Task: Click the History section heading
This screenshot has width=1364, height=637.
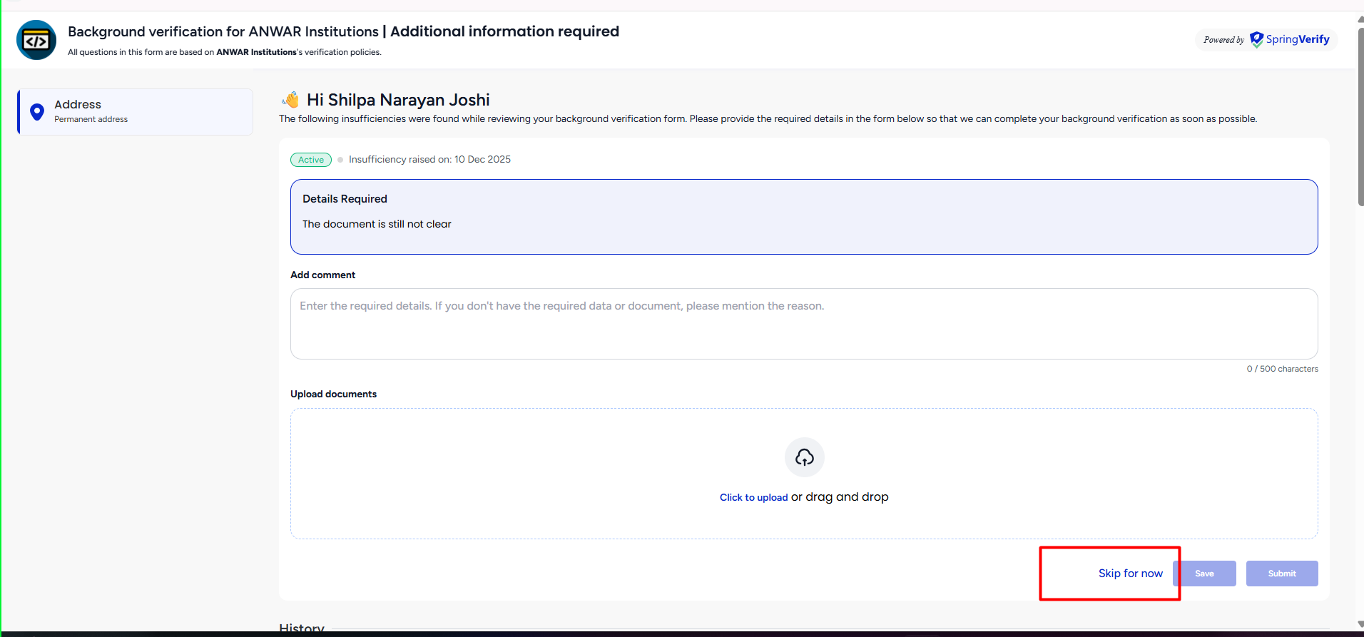Action: pos(302,628)
